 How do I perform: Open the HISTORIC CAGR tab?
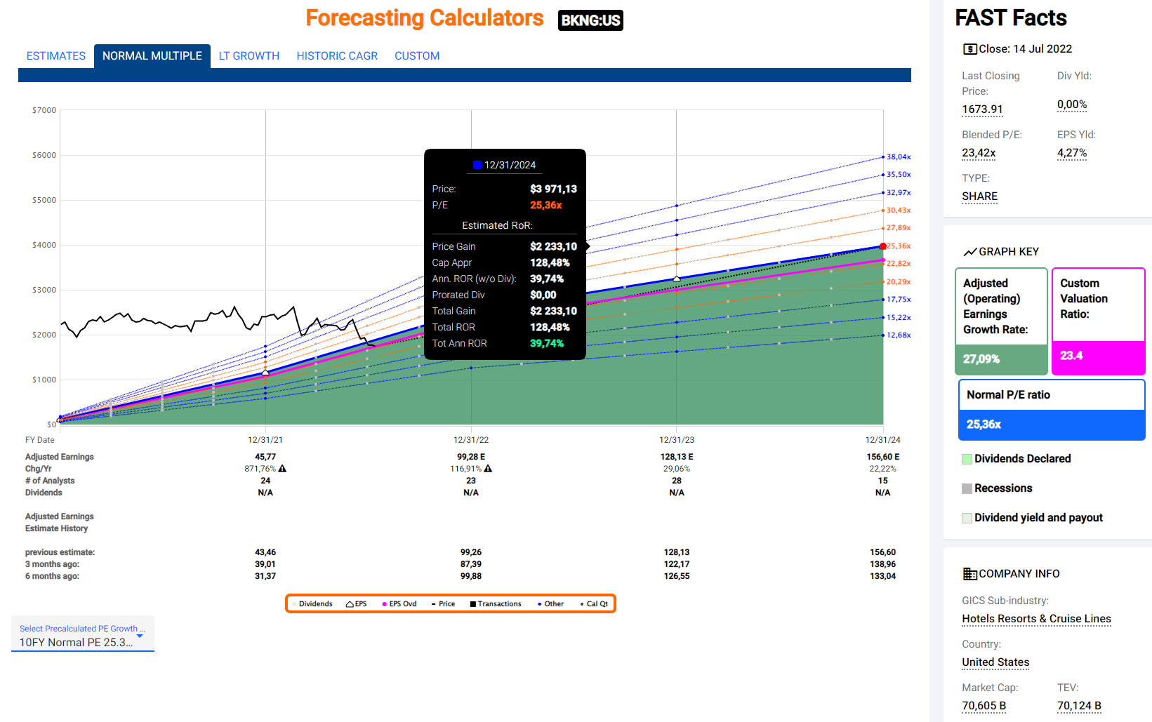[x=337, y=56]
